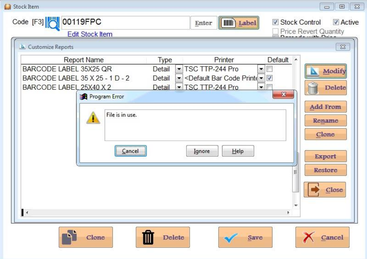Click the Modify report button
Screen dimensions: 367x259
coord(325,71)
